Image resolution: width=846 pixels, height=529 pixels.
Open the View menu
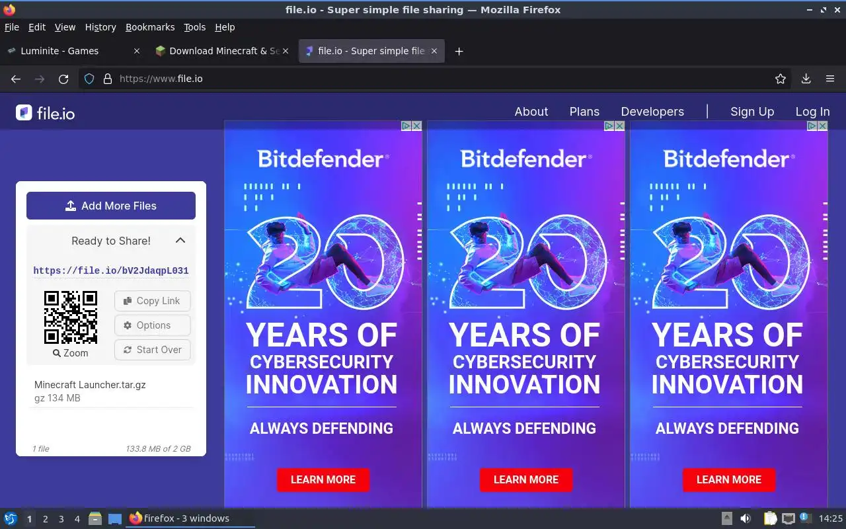(65, 27)
